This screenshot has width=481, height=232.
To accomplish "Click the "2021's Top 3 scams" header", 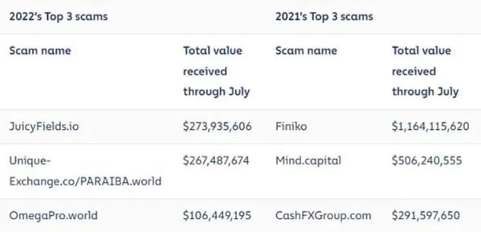I will (x=324, y=17).
